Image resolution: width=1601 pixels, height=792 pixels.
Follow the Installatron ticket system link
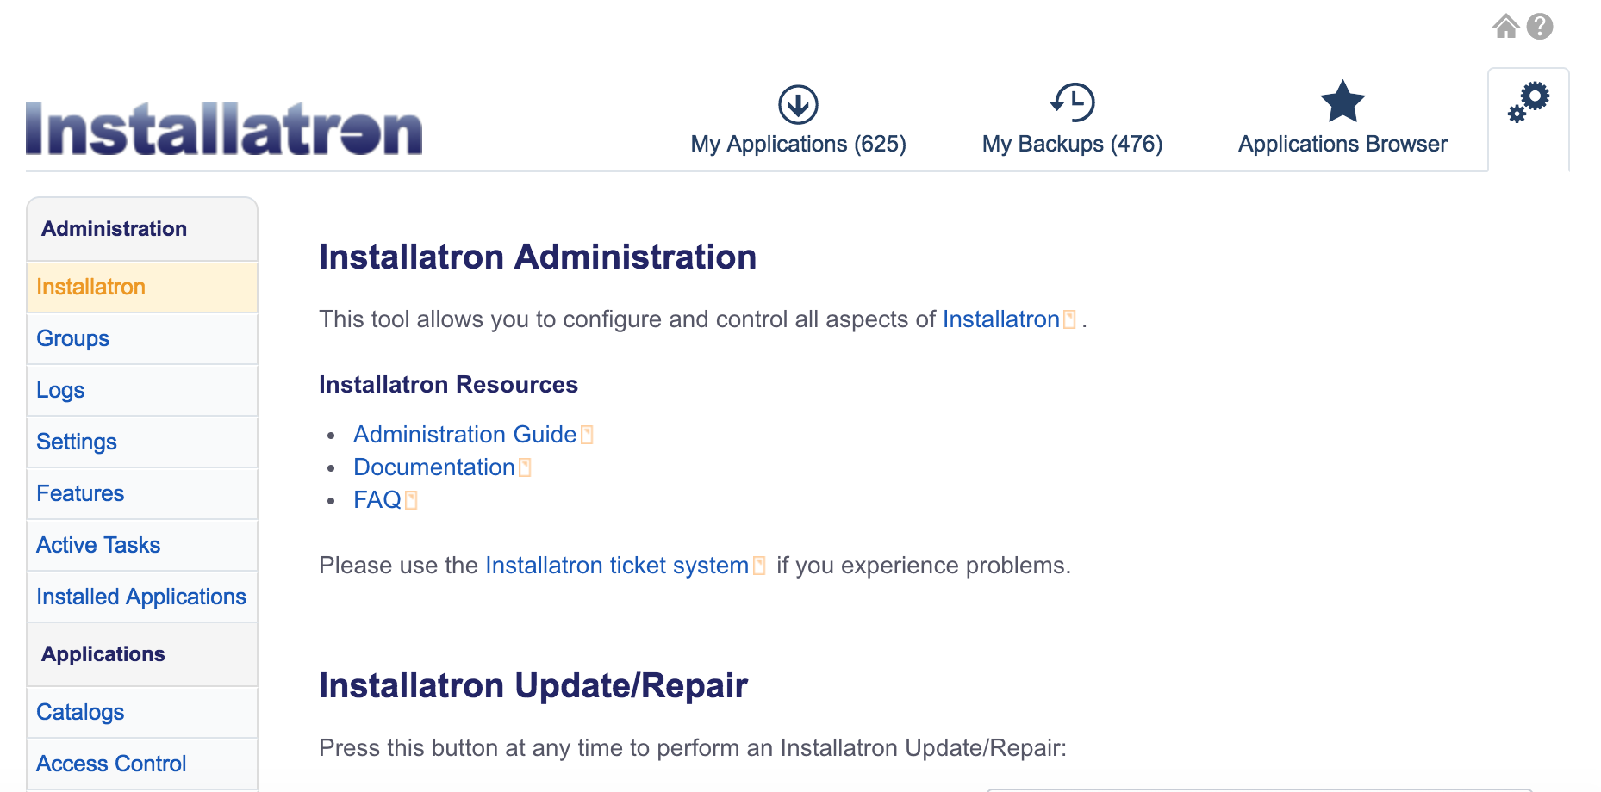(x=617, y=566)
